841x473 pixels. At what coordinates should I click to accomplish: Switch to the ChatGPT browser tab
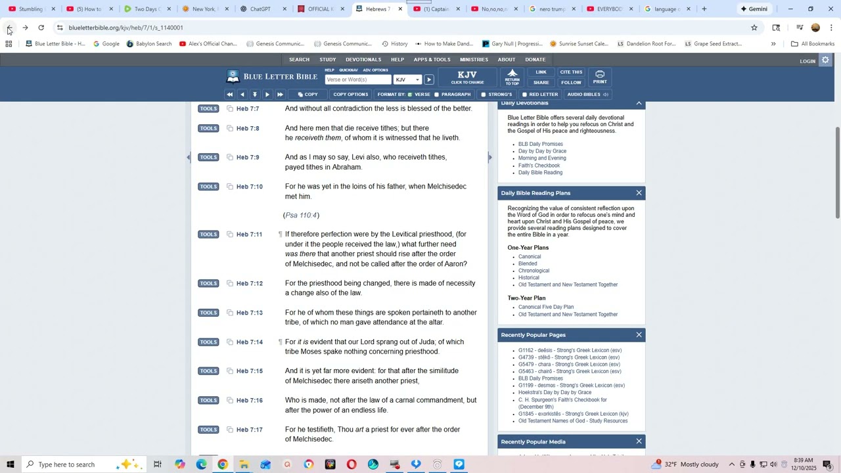(260, 9)
